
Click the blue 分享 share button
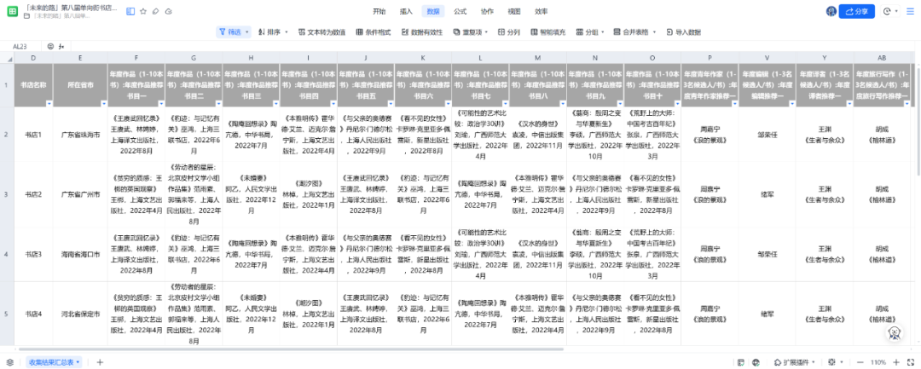[x=857, y=11]
